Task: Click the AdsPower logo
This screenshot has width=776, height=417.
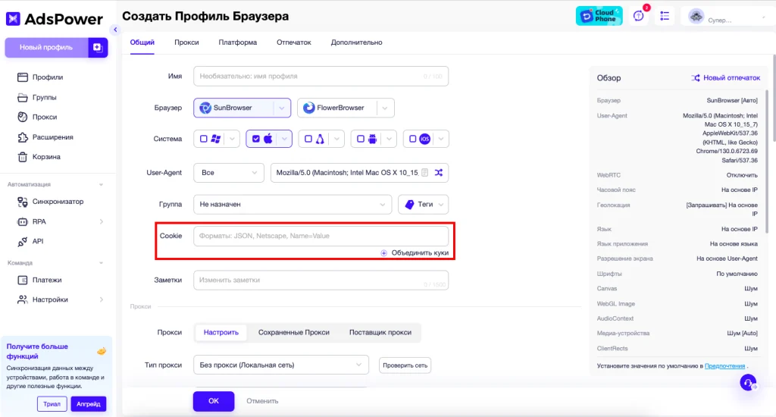Action: [54, 19]
